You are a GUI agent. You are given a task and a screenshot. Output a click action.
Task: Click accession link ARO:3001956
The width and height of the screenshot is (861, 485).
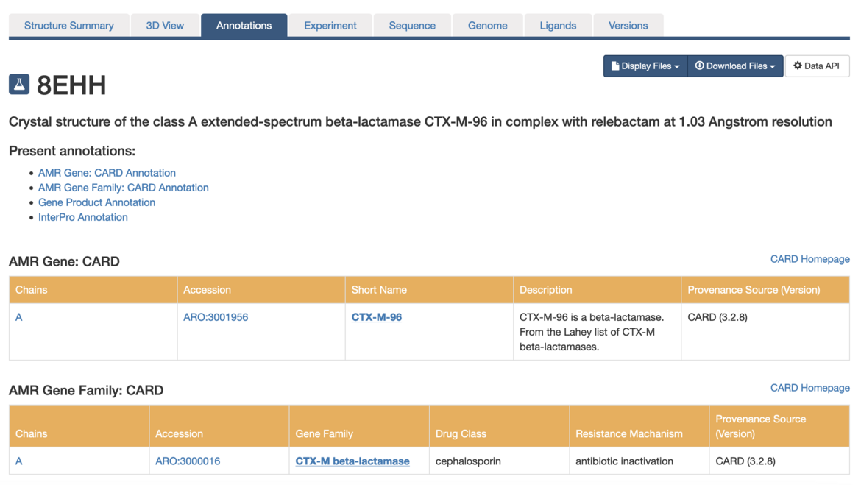point(216,316)
